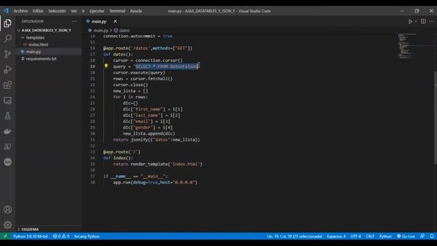Open requirements.txt in the explorer

pos(41,59)
